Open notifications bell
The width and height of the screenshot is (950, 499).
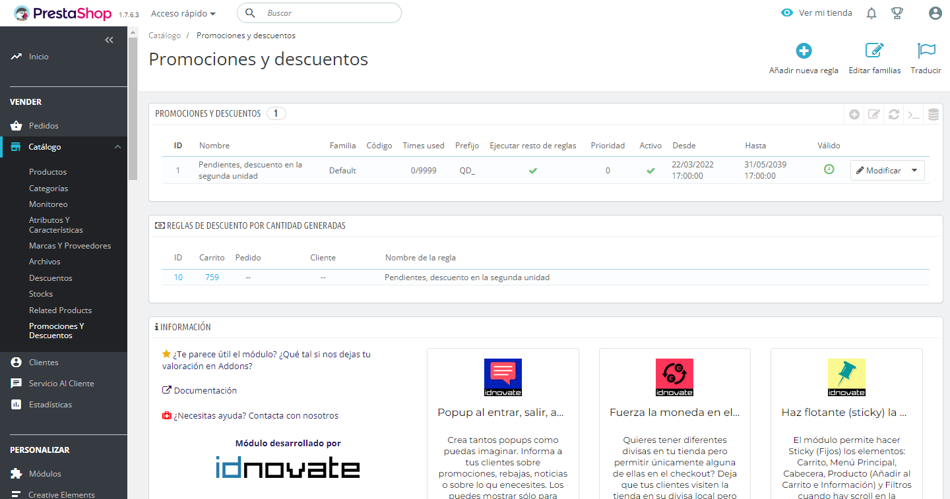(x=871, y=13)
